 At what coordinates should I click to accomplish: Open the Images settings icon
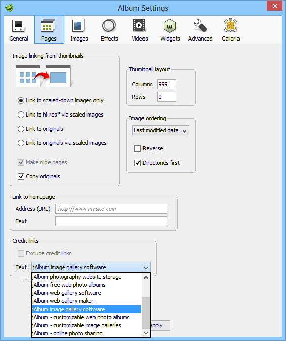pos(79,26)
